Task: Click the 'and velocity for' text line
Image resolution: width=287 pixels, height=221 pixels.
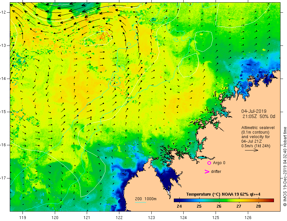Action: [x=255, y=137]
